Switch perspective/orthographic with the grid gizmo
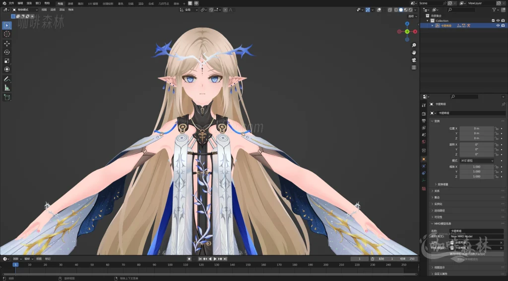Viewport: 508px width, 281px height. pos(414,67)
